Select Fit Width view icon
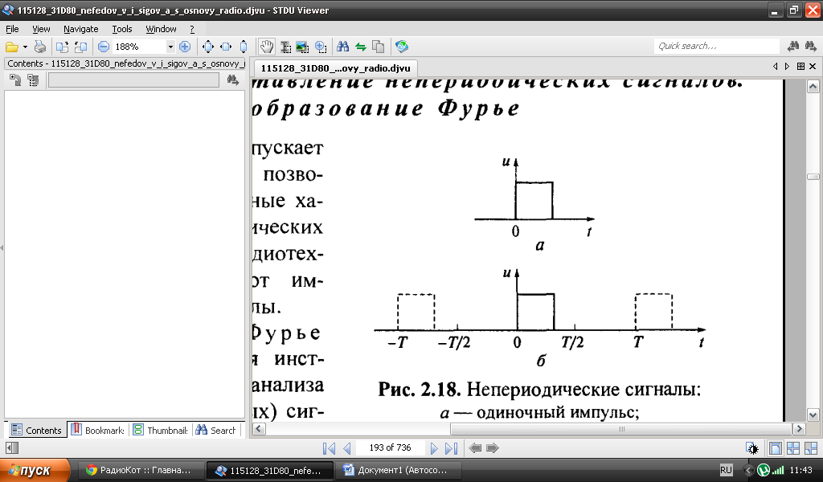 226,47
